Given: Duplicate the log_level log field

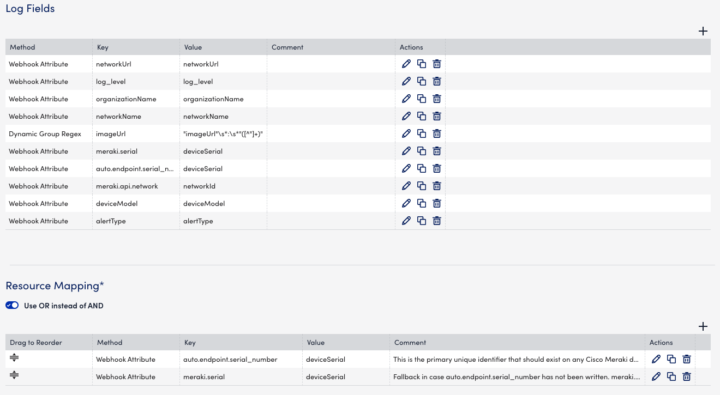Looking at the screenshot, I should click(x=422, y=81).
